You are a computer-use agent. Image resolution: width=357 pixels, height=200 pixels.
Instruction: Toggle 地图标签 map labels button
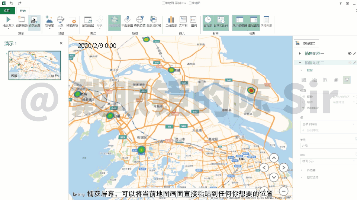point(114,22)
